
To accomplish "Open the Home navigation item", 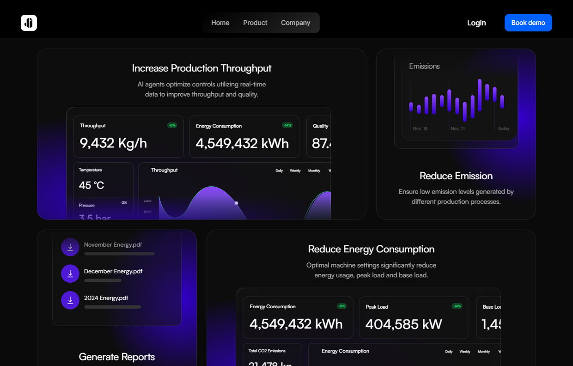I will [220, 23].
